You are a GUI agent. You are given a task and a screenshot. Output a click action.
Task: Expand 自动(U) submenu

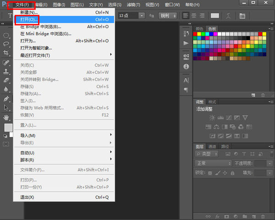click(x=64, y=153)
